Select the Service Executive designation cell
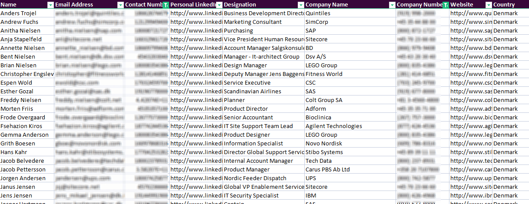This screenshot has width=529, height=204. [264, 83]
